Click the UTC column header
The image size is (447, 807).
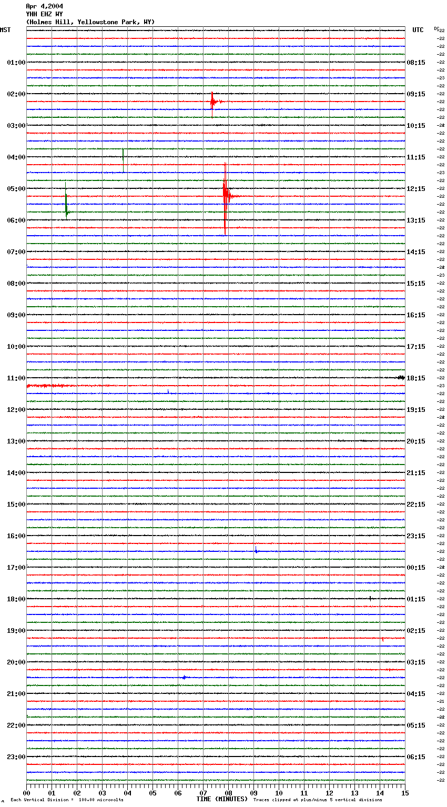(418, 30)
